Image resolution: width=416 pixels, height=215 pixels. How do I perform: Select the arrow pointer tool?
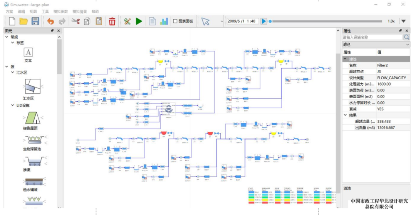pyautogui.click(x=205, y=21)
